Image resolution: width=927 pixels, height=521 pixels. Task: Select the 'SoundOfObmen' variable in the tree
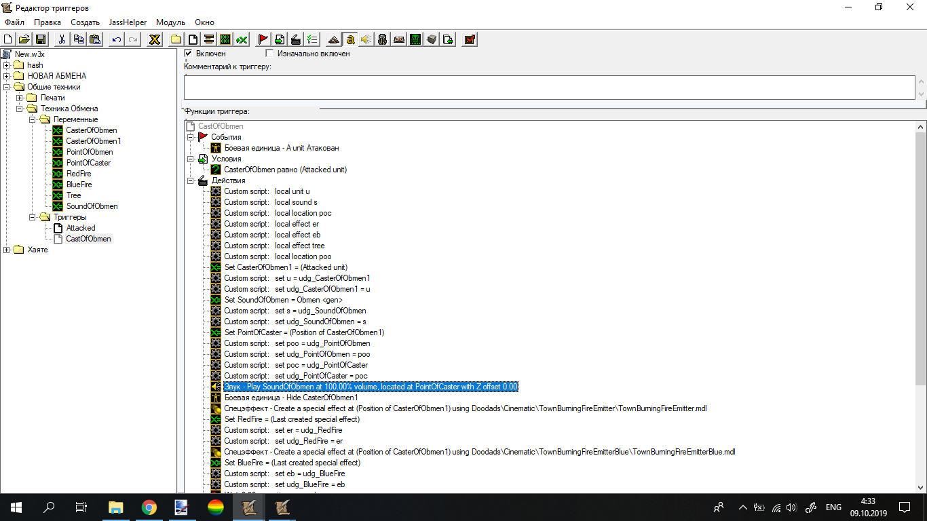[x=92, y=206]
